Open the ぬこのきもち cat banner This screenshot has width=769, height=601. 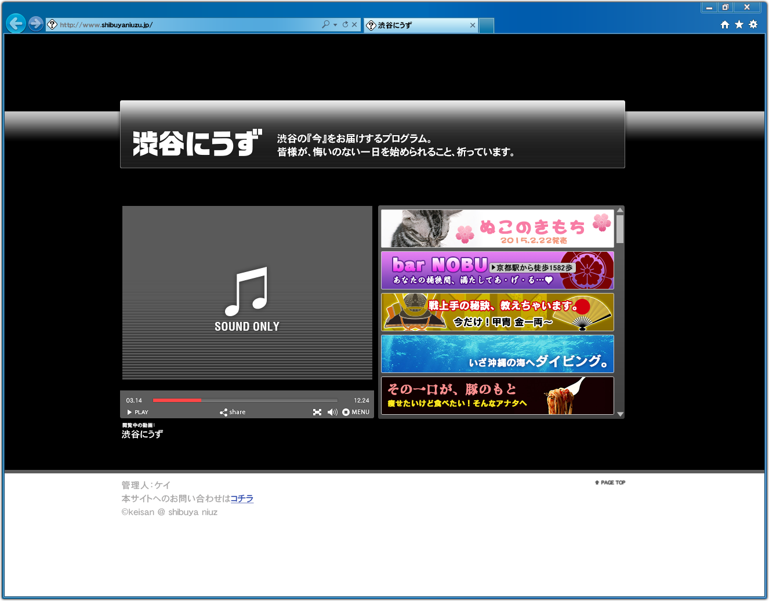click(x=497, y=229)
